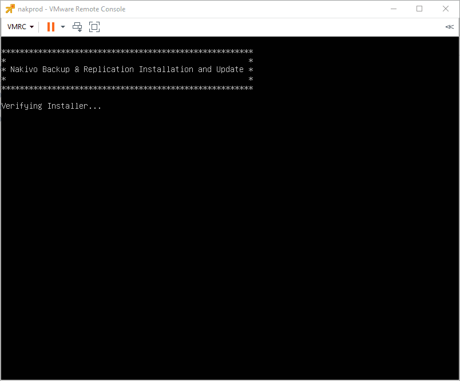The image size is (460, 381).
Task: Pause the virtual machine with orange pause icon
Action: tap(51, 27)
